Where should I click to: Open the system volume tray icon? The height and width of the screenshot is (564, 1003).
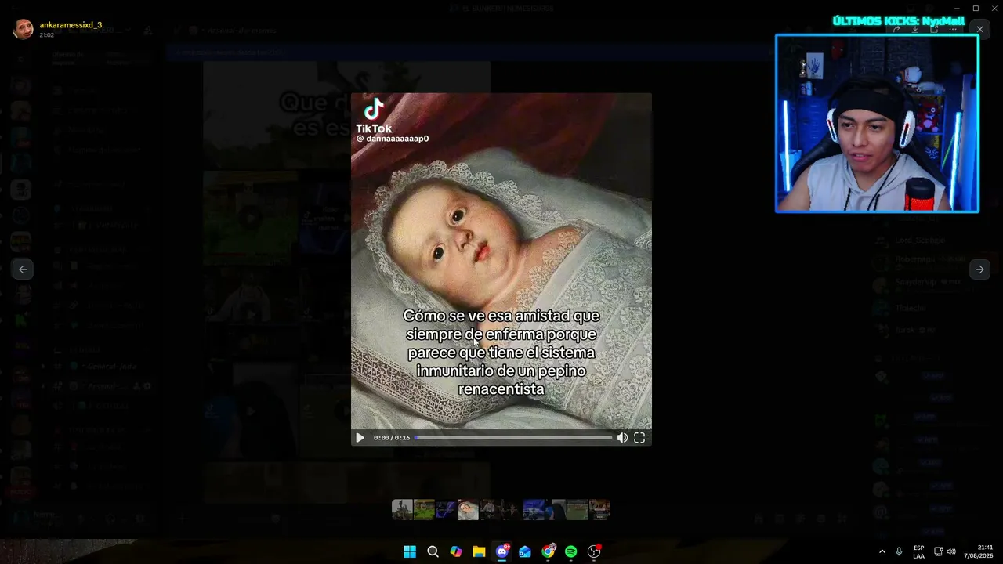click(x=951, y=551)
